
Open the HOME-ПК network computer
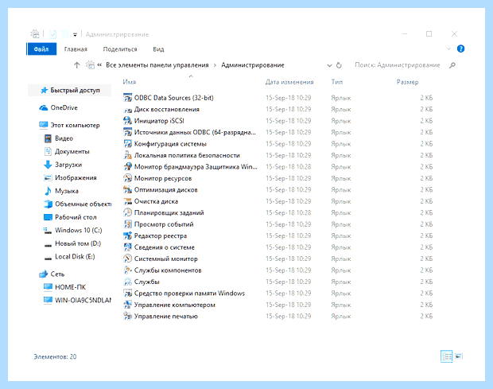[x=70, y=287]
